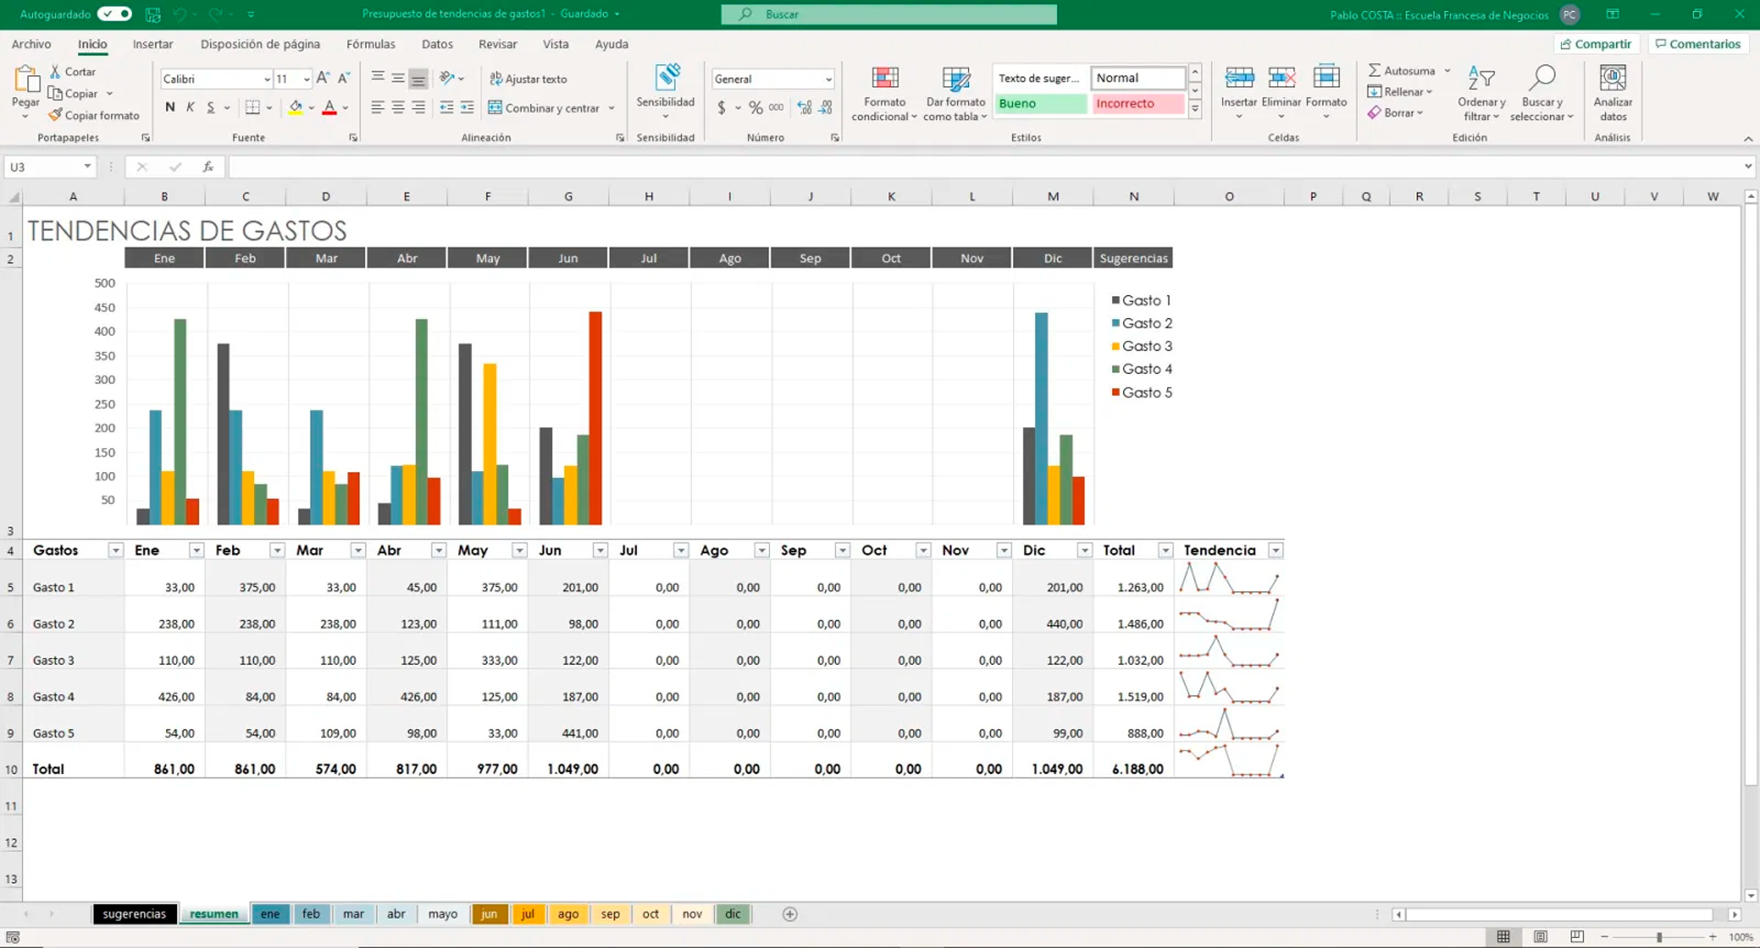Click the Compartir button
Viewport: 1760px width, 948px height.
pos(1596,44)
